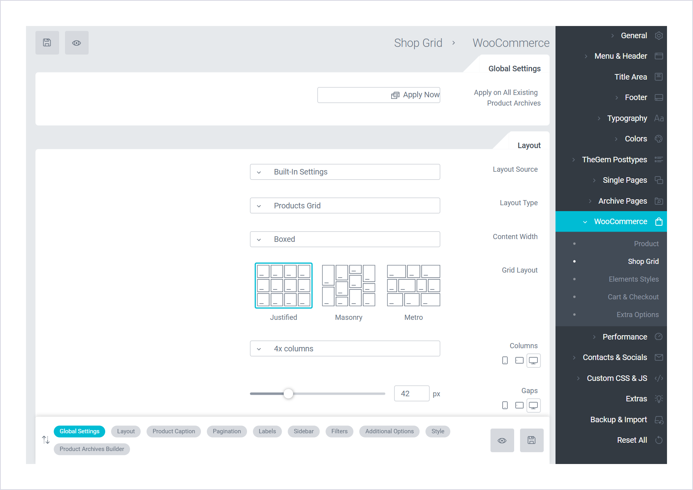Image resolution: width=693 pixels, height=490 pixels.
Task: Select tablet device icon under Columns
Action: pyautogui.click(x=519, y=360)
